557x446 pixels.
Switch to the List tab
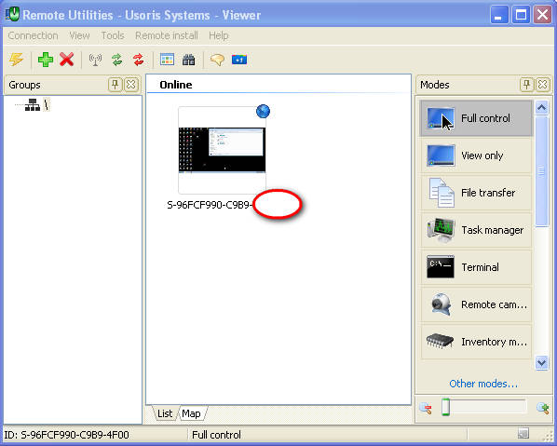click(165, 413)
